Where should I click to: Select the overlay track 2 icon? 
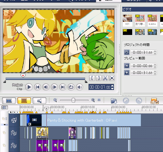14,145
